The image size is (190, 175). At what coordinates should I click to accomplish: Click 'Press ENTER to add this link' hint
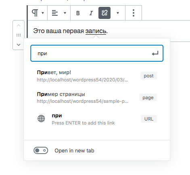pyautogui.click(x=83, y=123)
